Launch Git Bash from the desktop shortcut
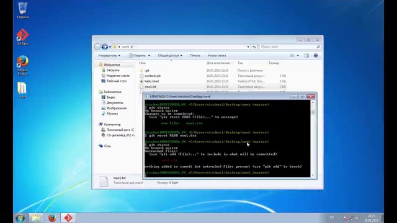397x223 pixels. coord(22,37)
